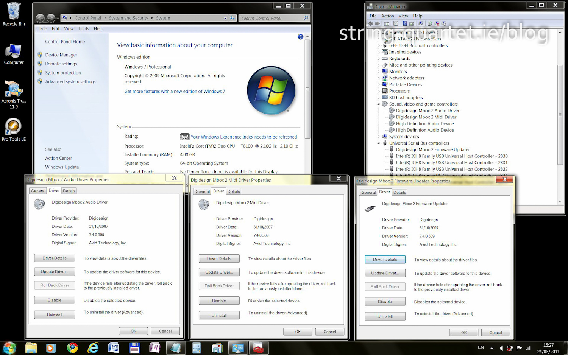
Task: Click the Search Control Panel field
Action: pyautogui.click(x=274, y=18)
